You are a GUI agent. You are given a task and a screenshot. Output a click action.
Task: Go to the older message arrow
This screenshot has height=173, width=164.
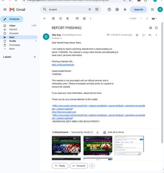pyautogui.click(x=147, y=19)
